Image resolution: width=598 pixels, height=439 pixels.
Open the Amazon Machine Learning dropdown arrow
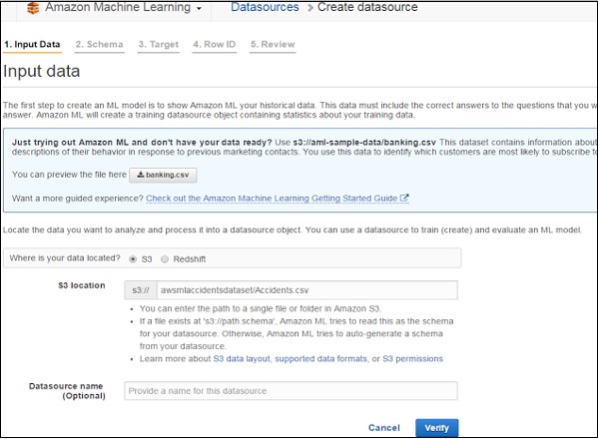199,8
